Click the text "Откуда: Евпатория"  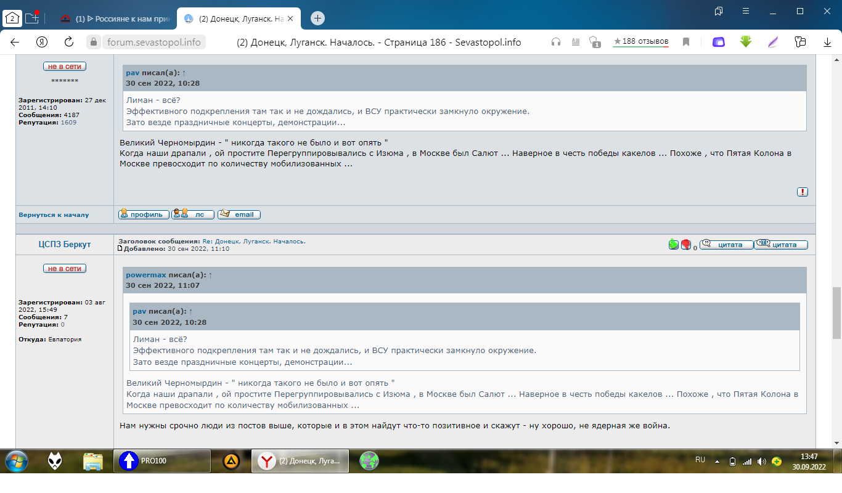pos(50,340)
